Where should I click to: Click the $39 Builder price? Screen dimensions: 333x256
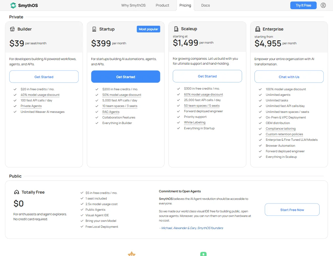click(17, 43)
